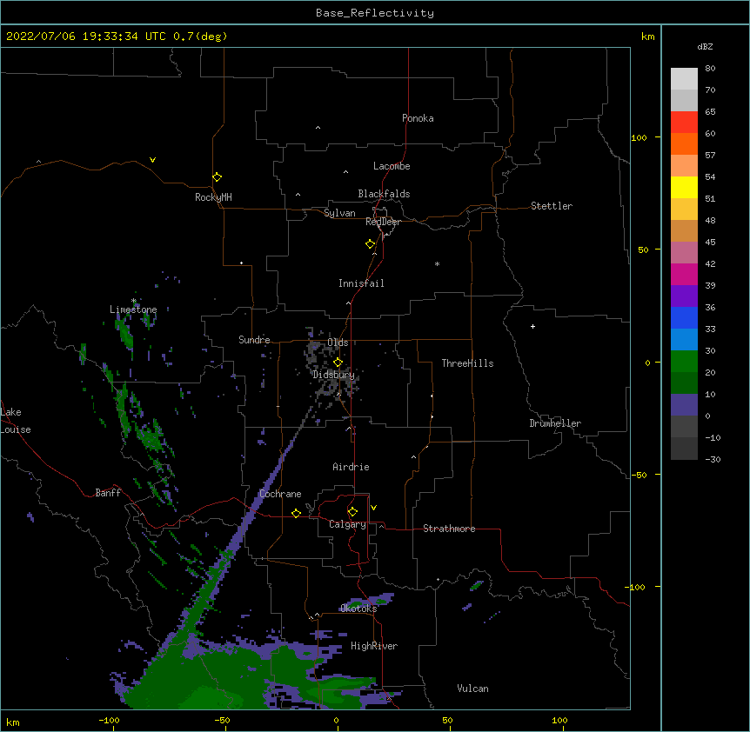This screenshot has width=750, height=732.
Task: Click the Stettler city label
Action: pos(552,206)
